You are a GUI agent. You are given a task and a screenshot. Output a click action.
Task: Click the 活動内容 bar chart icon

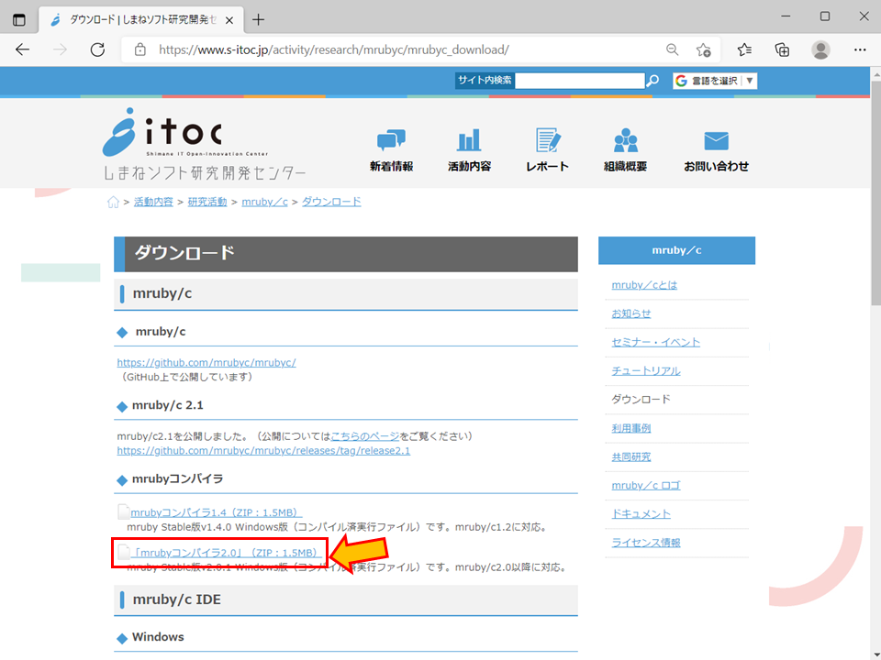tap(469, 141)
